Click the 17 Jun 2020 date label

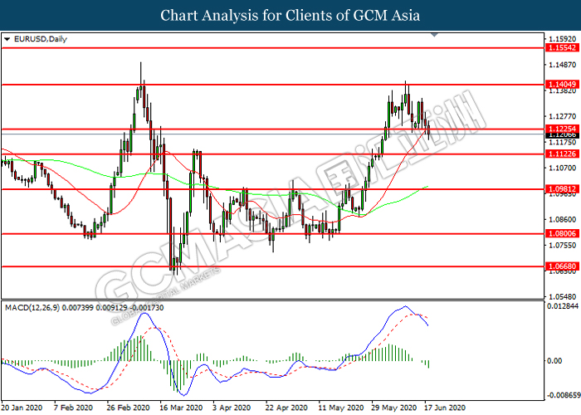pos(445,408)
